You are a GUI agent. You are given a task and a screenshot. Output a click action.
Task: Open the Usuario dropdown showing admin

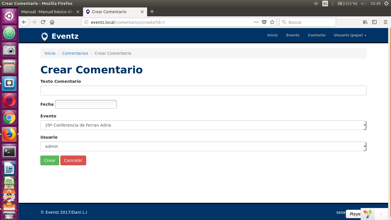pyautogui.click(x=203, y=146)
